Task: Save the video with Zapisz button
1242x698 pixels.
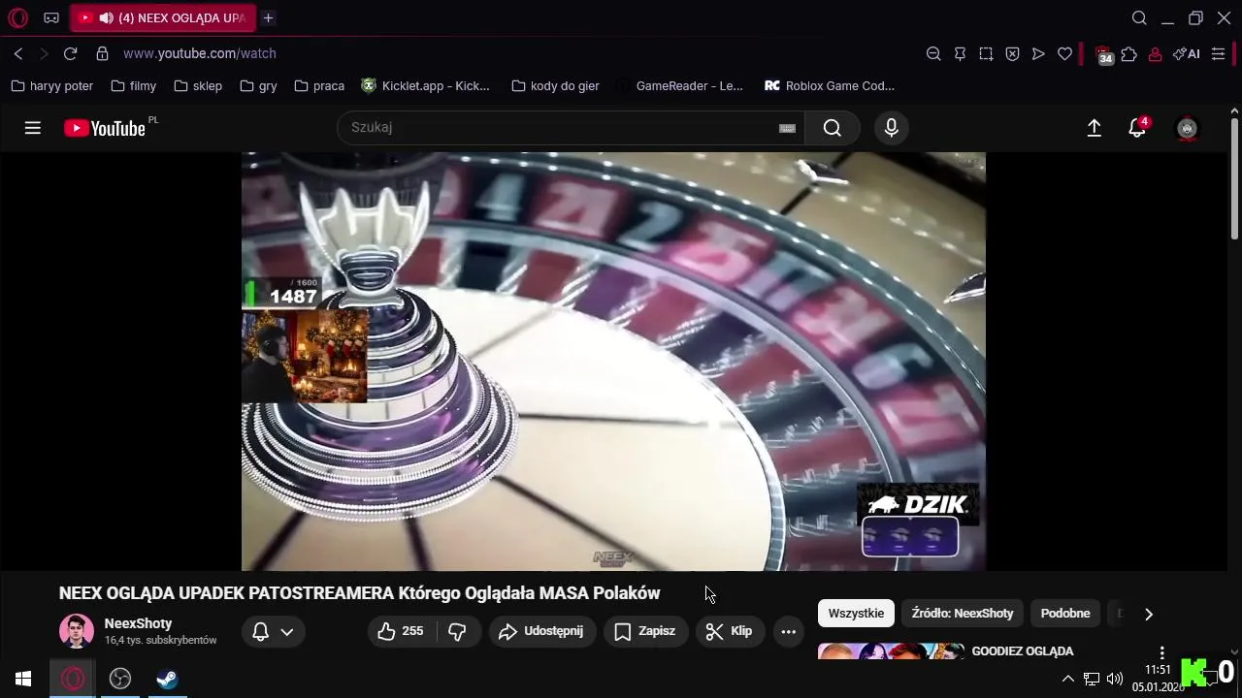Action: click(x=645, y=631)
